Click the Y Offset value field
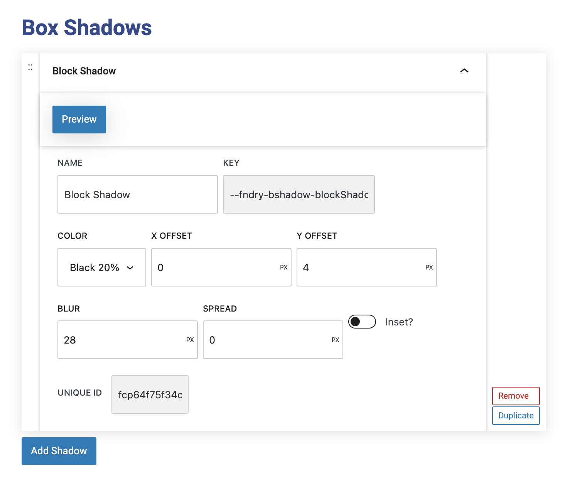 point(361,267)
